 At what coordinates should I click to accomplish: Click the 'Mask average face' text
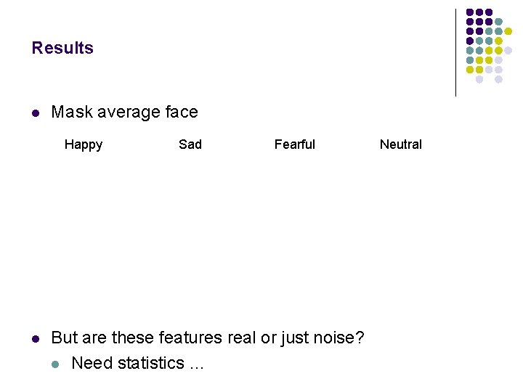[124, 113]
